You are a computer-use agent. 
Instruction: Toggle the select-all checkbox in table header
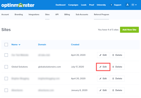6,45
